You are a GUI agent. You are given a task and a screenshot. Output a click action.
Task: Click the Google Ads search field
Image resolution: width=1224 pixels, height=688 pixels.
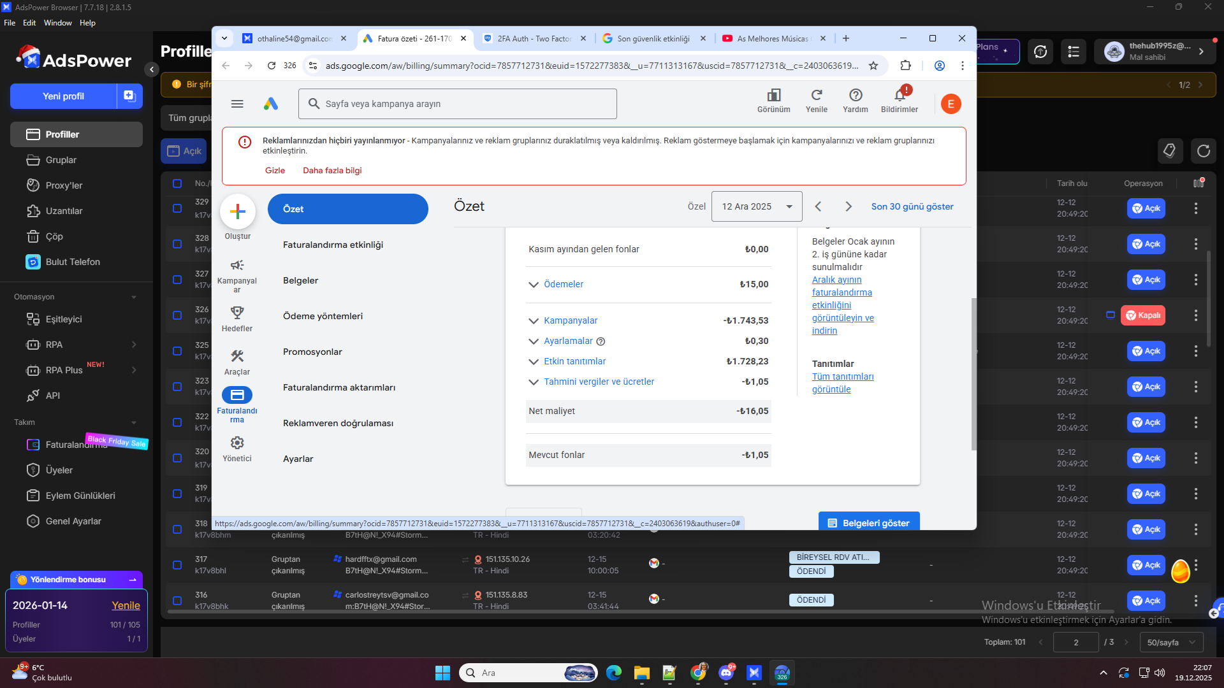457,104
